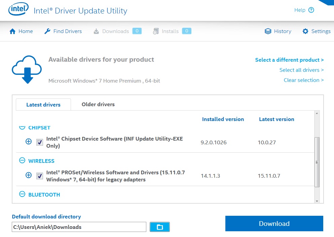The image size is (334, 237).
Task: Click installed version 14.1.1.3
Action: coord(211,176)
